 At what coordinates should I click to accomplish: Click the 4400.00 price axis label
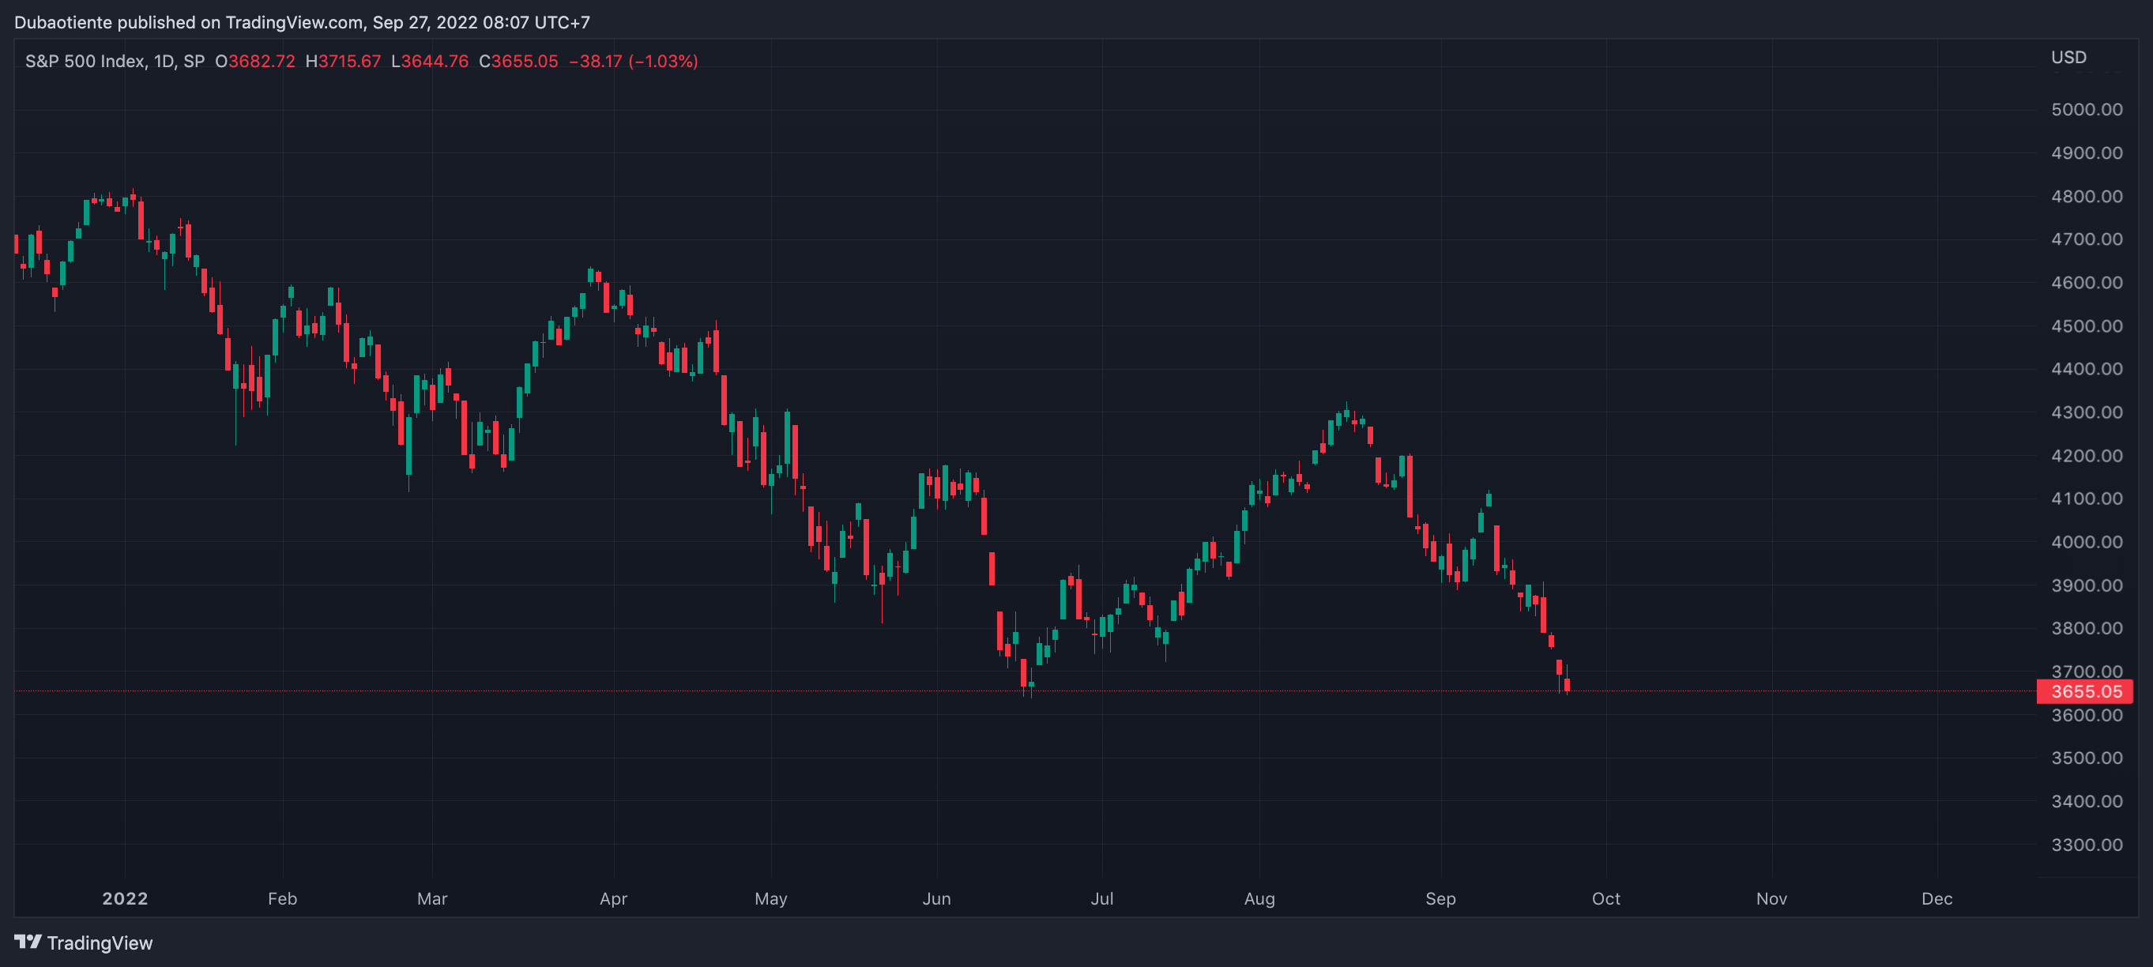click(x=2086, y=369)
